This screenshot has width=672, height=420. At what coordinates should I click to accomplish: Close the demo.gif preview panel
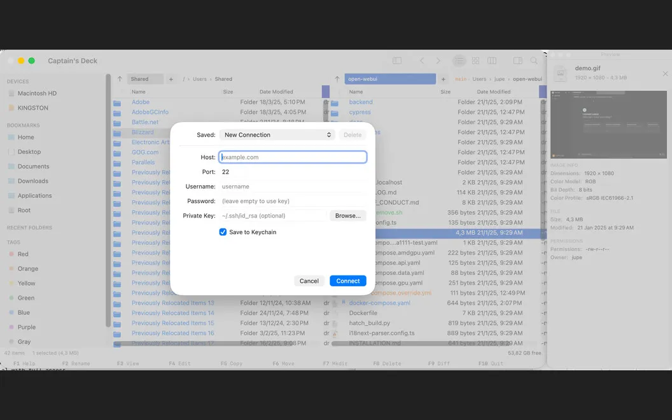665,74
